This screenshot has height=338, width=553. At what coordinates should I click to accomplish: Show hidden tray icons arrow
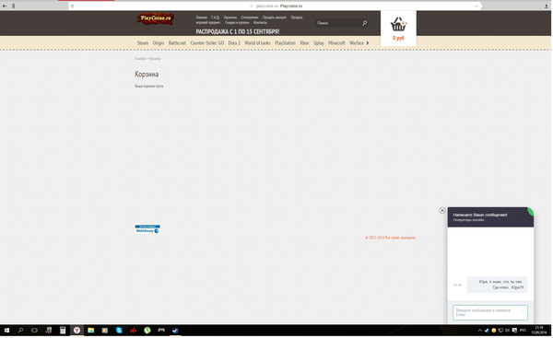pyautogui.click(x=479, y=331)
